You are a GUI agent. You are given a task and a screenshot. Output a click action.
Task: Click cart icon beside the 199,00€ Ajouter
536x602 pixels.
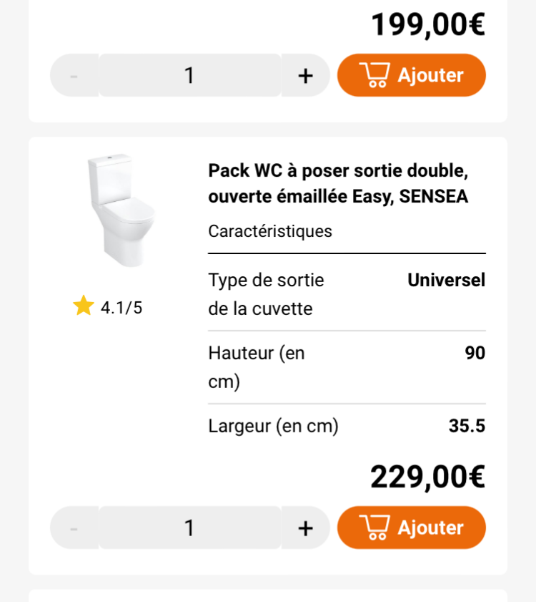pos(374,75)
